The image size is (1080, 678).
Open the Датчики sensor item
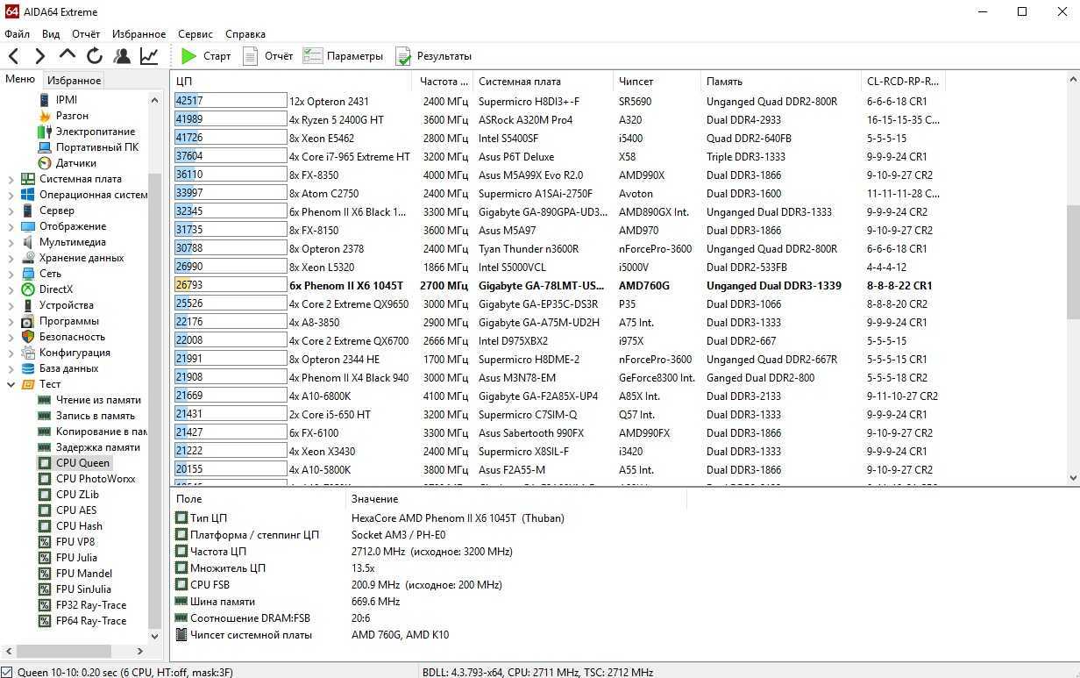coord(75,163)
